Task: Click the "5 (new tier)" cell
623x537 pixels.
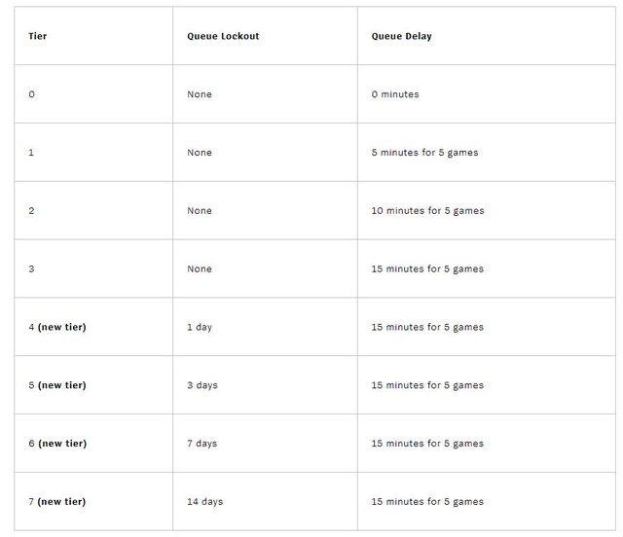Action: click(57, 385)
